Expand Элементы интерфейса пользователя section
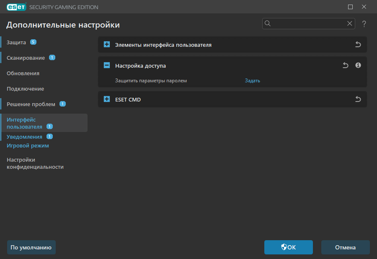This screenshot has height=259, width=377. pos(107,44)
